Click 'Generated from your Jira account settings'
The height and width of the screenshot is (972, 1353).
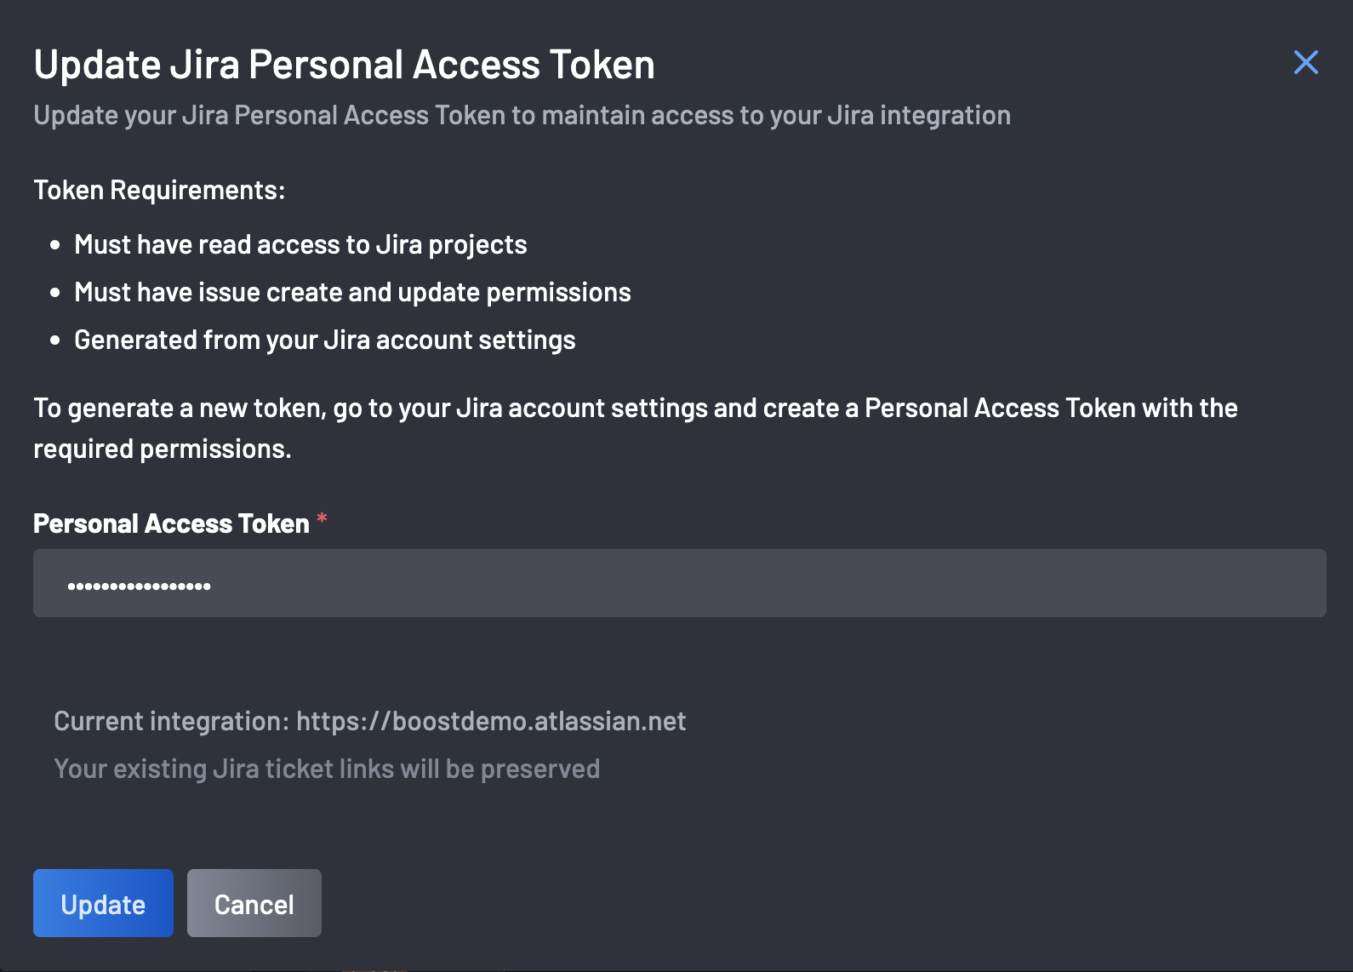click(x=325, y=340)
